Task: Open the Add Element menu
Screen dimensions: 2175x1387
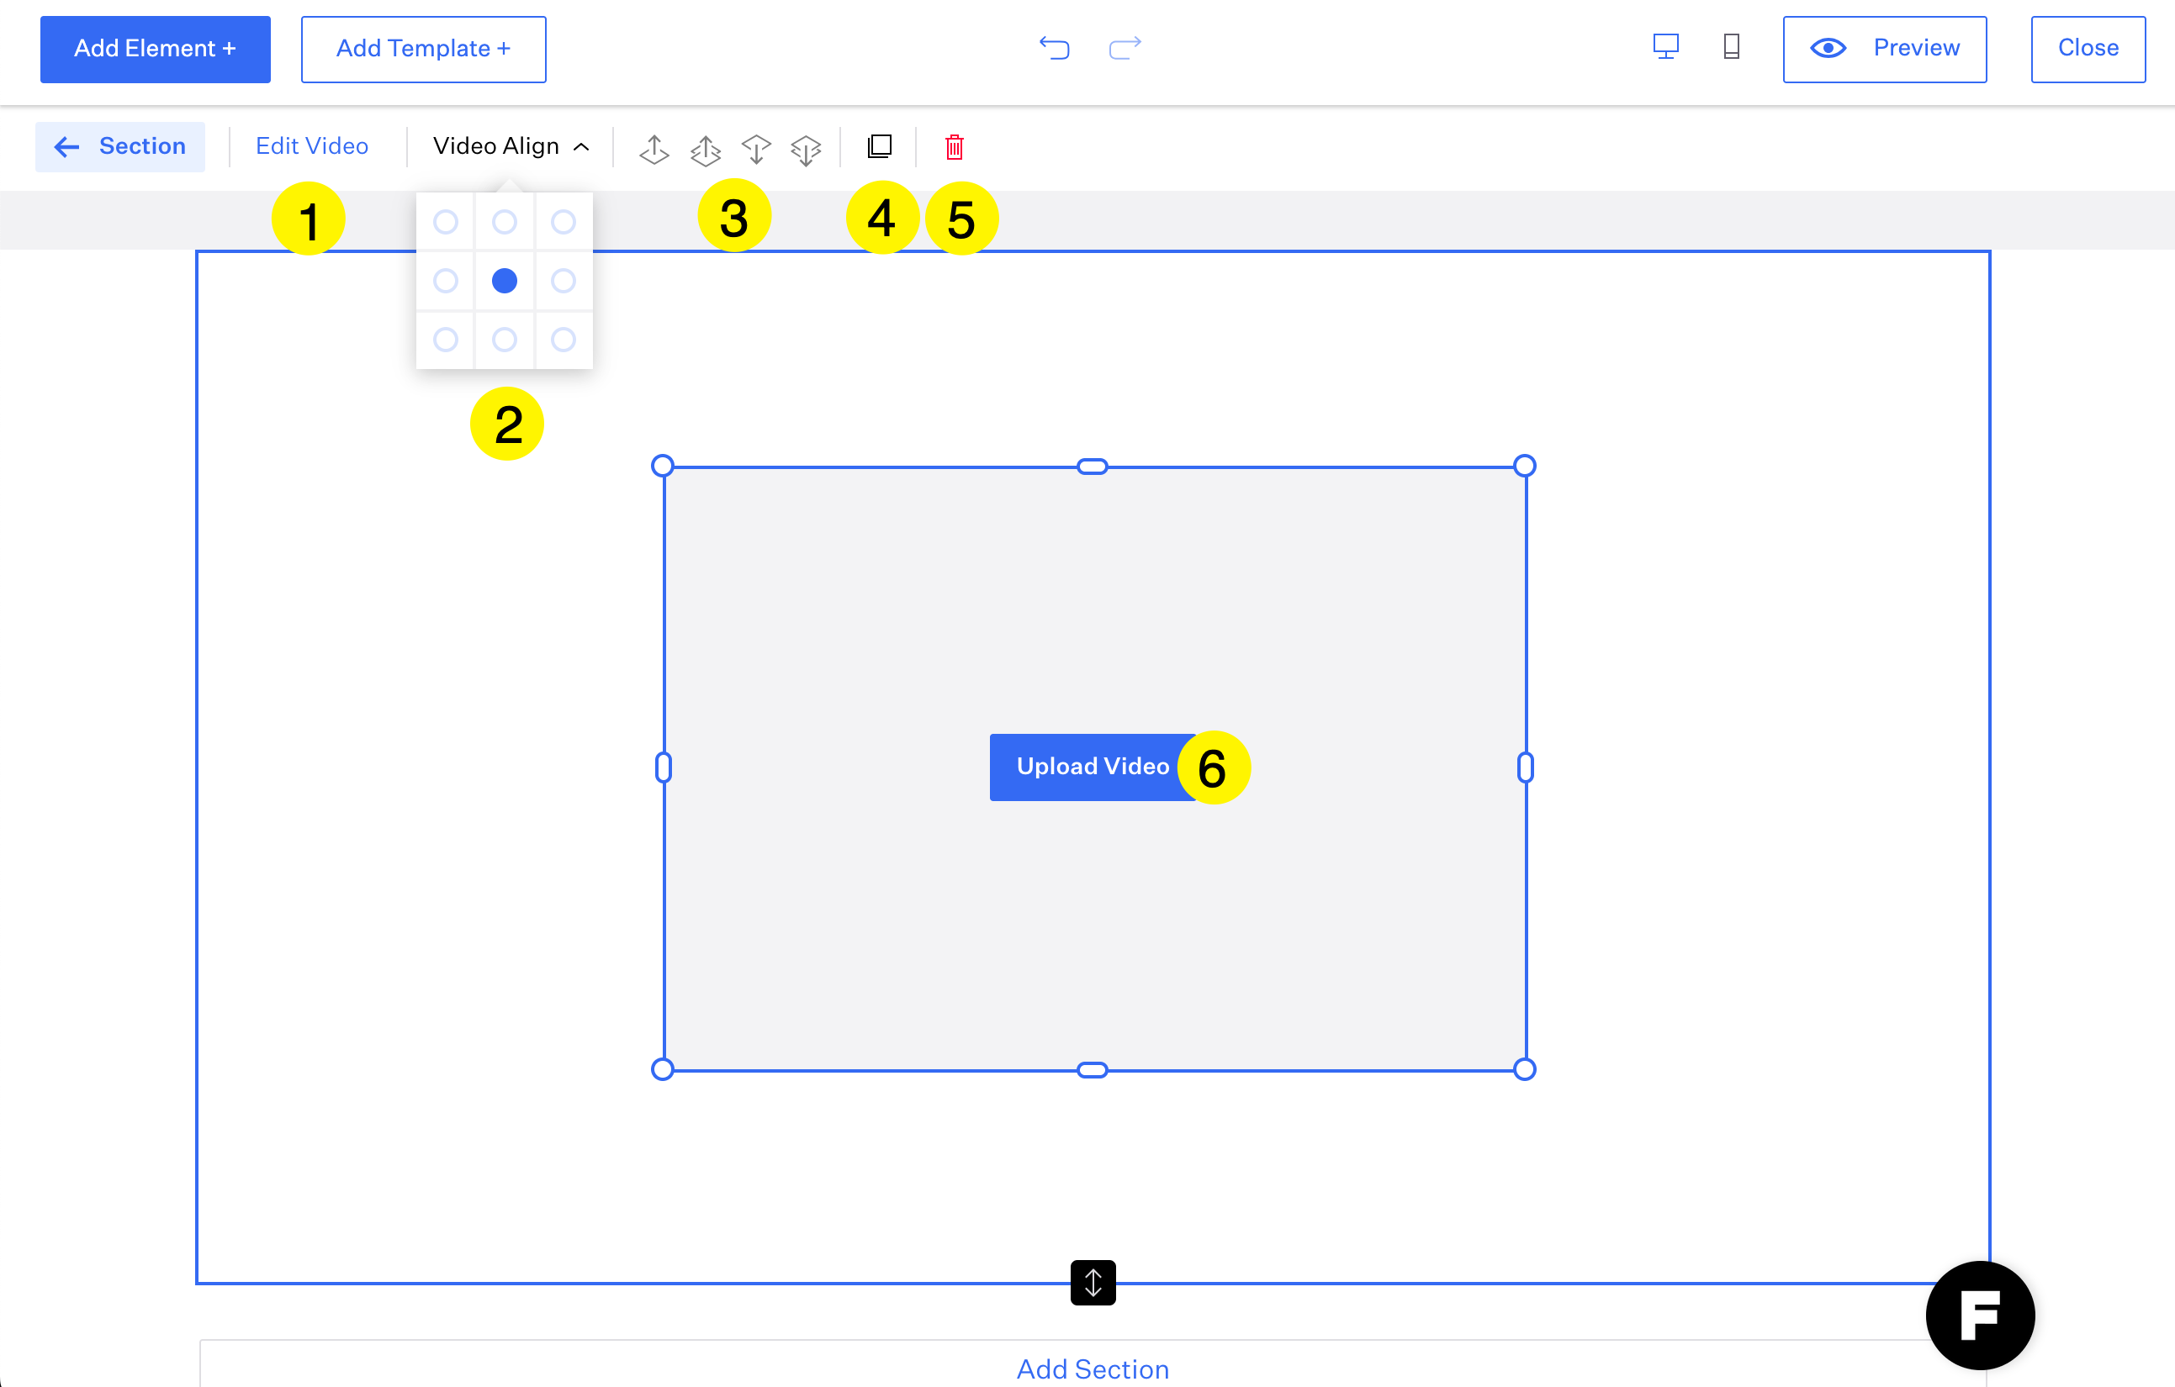Action: (156, 49)
